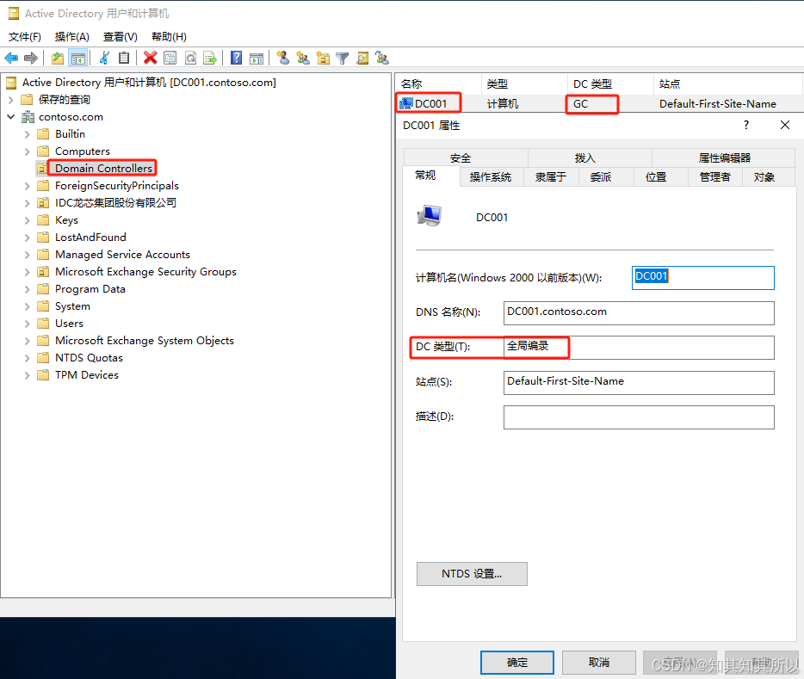Click the red X Delete icon

click(151, 58)
